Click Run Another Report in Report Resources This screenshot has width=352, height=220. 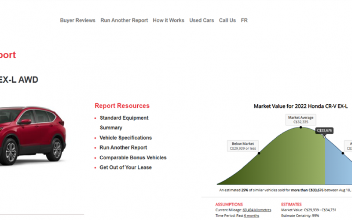tap(123, 147)
